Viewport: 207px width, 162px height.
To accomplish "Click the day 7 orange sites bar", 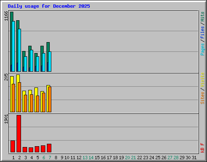I will tap(50, 99).
